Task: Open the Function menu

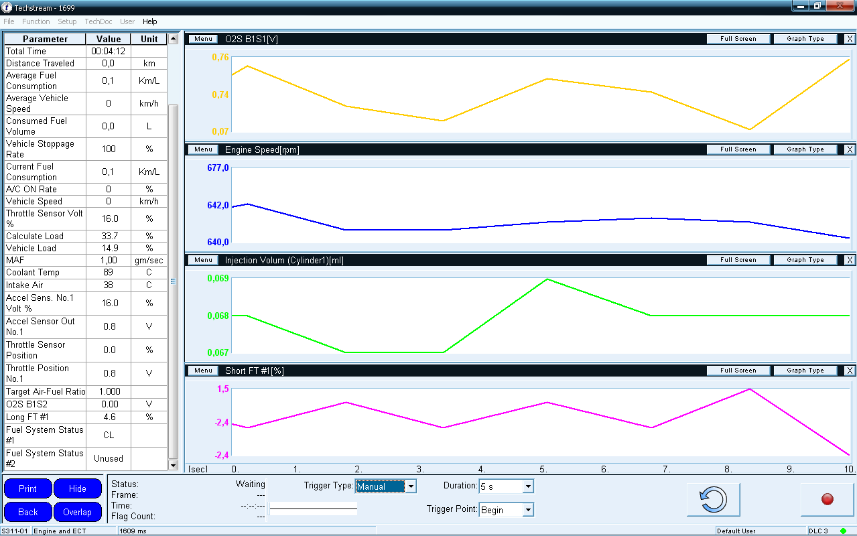Action: pyautogui.click(x=36, y=21)
